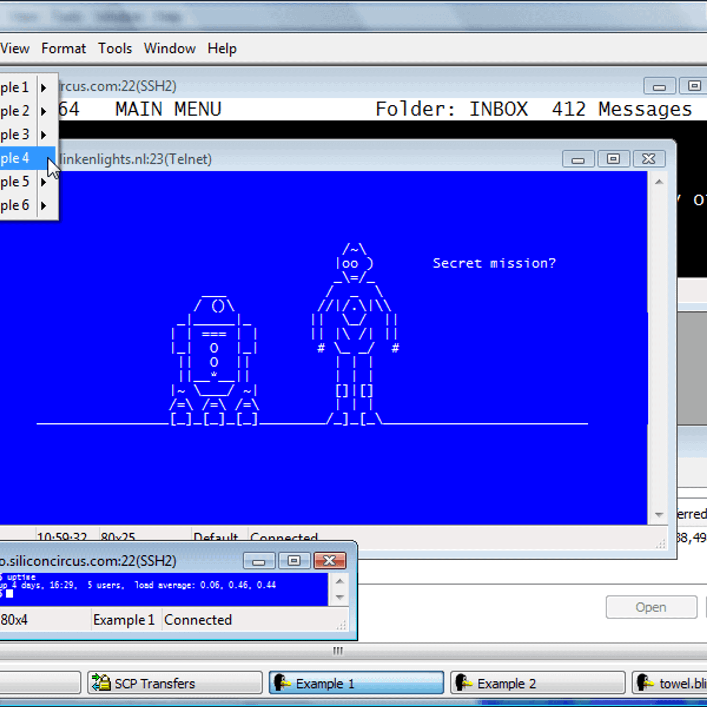This screenshot has width=707, height=707.
Task: Click the SCP Transfers icon in taskbar
Action: click(101, 683)
